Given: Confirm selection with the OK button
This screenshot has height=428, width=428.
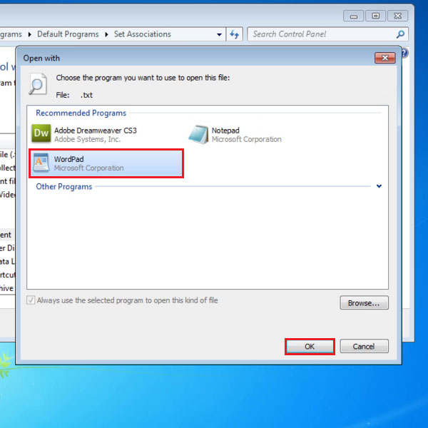Looking at the screenshot, I should (x=310, y=347).
